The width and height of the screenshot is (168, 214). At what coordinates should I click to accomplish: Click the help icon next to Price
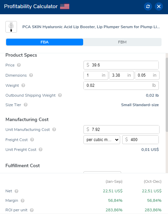19,65
